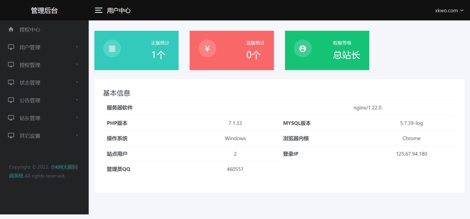Click the hamburger menu icon beside 用户中心
This screenshot has width=470, height=219.
click(x=99, y=10)
